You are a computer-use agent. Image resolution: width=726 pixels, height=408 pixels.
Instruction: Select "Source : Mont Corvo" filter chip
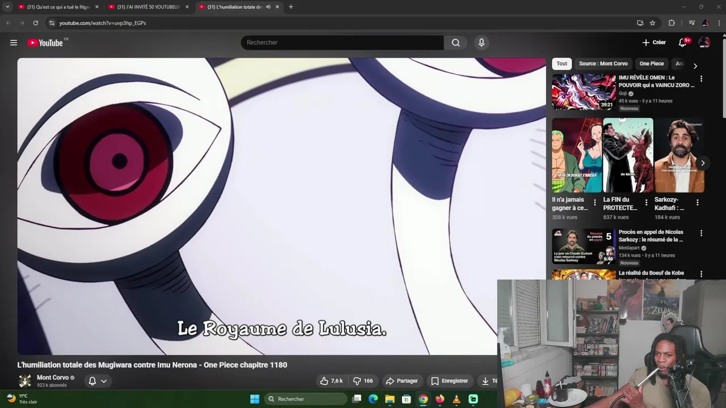(x=603, y=63)
